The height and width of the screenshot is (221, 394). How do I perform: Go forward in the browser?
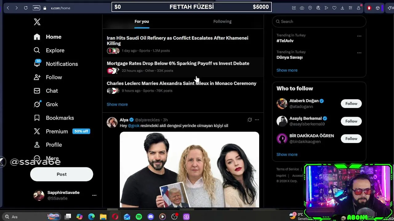click(x=17, y=8)
